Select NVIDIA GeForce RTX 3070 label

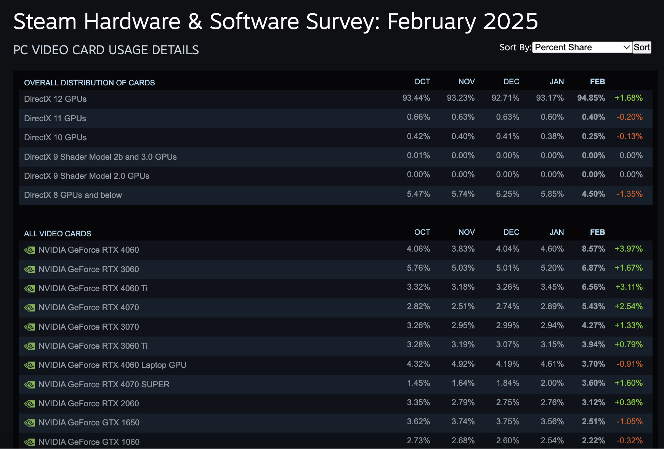(89, 327)
